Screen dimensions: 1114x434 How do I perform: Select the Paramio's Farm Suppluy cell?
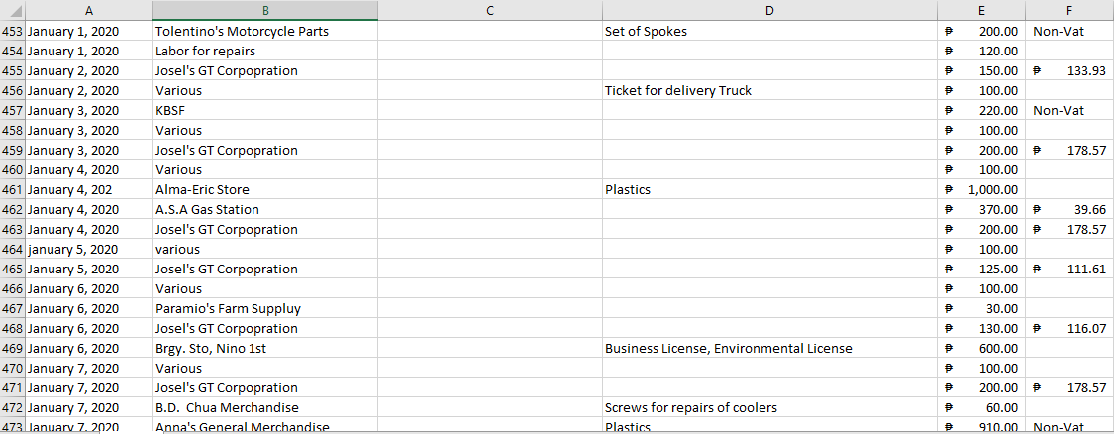tap(228, 309)
